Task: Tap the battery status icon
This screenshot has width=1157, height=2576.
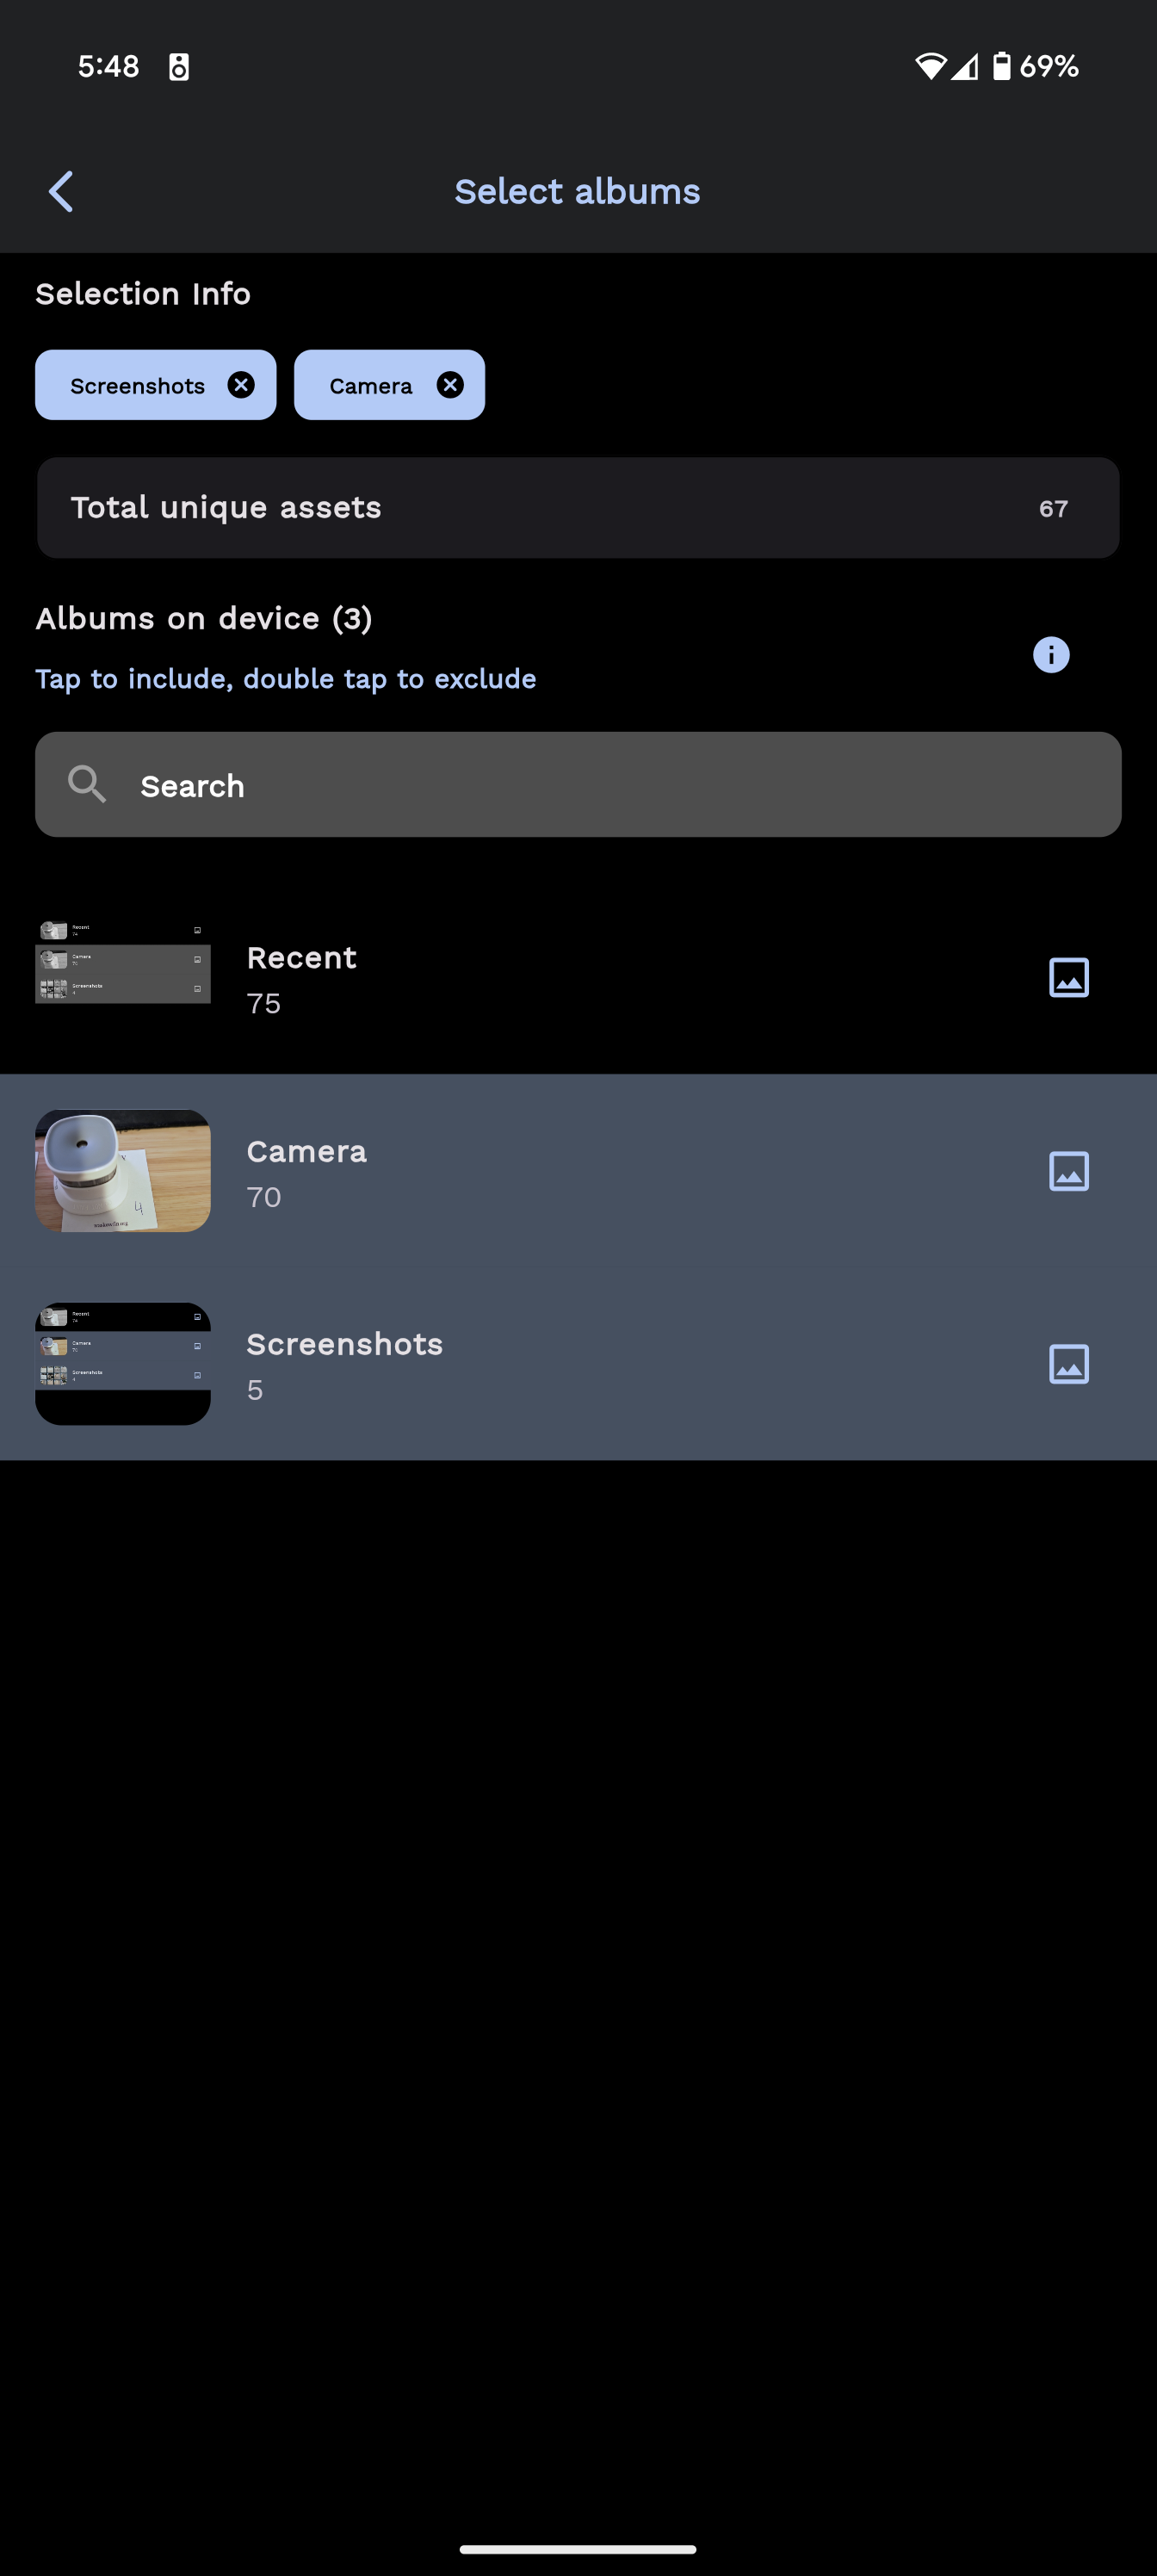Action: 1001,66
